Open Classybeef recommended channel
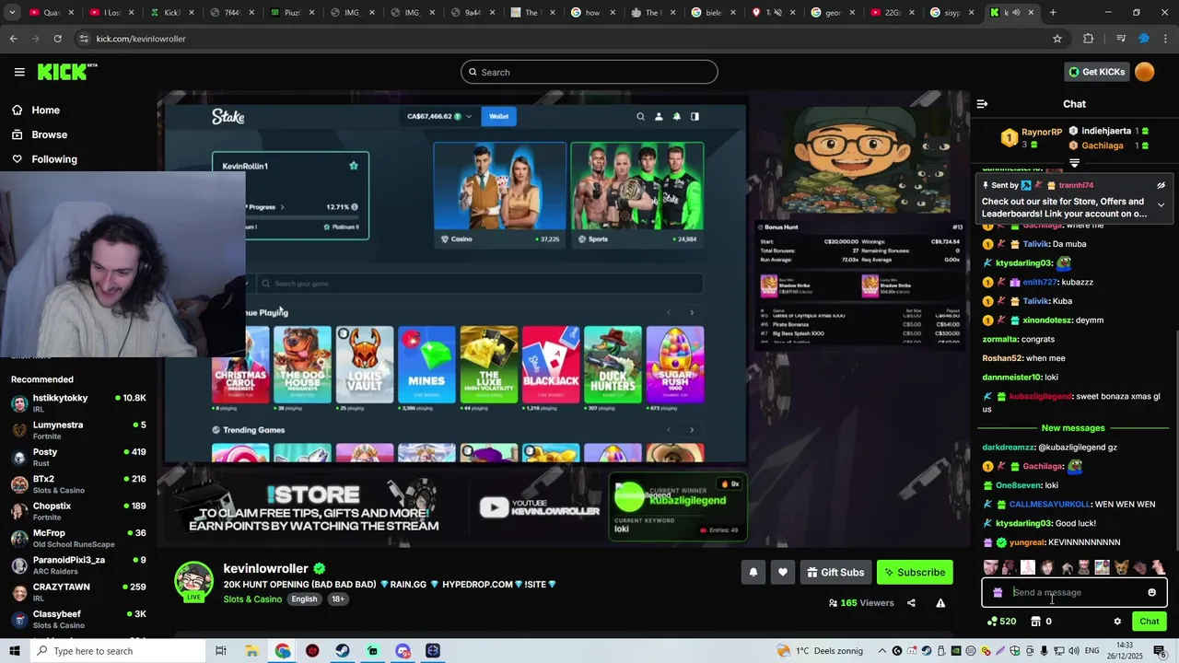The height and width of the screenshot is (663, 1179). pos(78,619)
